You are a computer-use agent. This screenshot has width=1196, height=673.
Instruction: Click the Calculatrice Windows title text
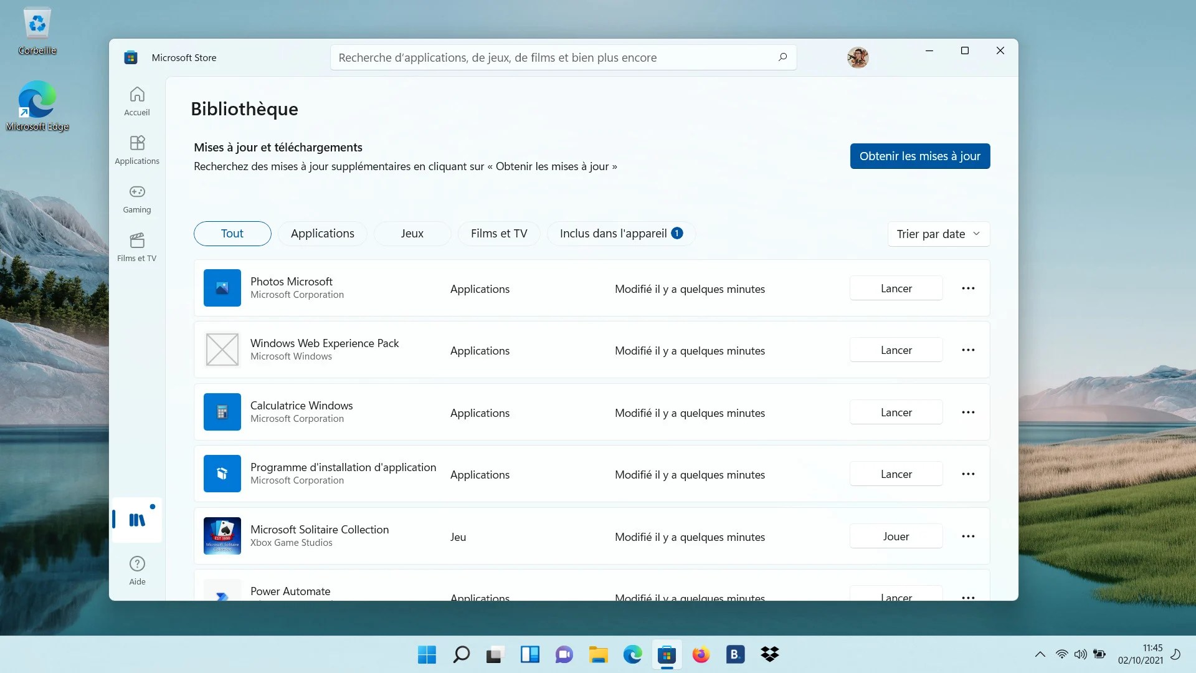click(301, 405)
